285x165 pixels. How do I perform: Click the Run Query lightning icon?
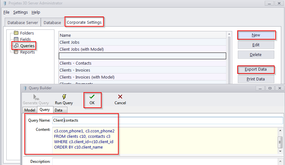coord(64,97)
